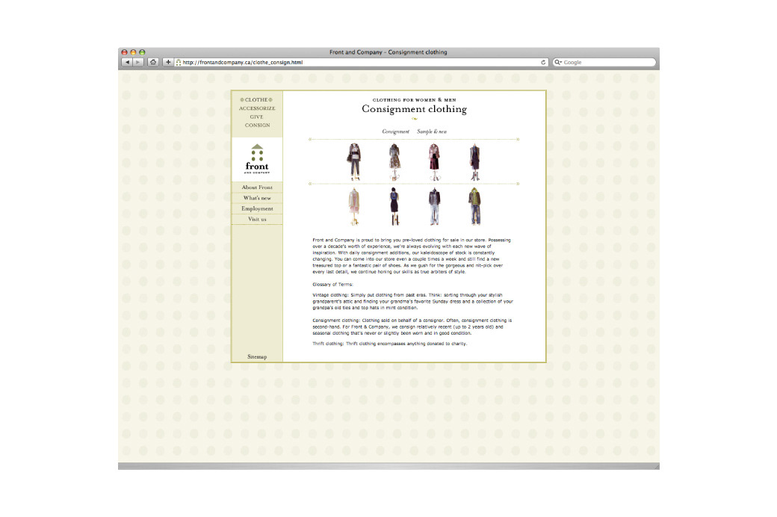The height and width of the screenshot is (517, 777).
Task: Focus the URL address field
Action: (361, 63)
